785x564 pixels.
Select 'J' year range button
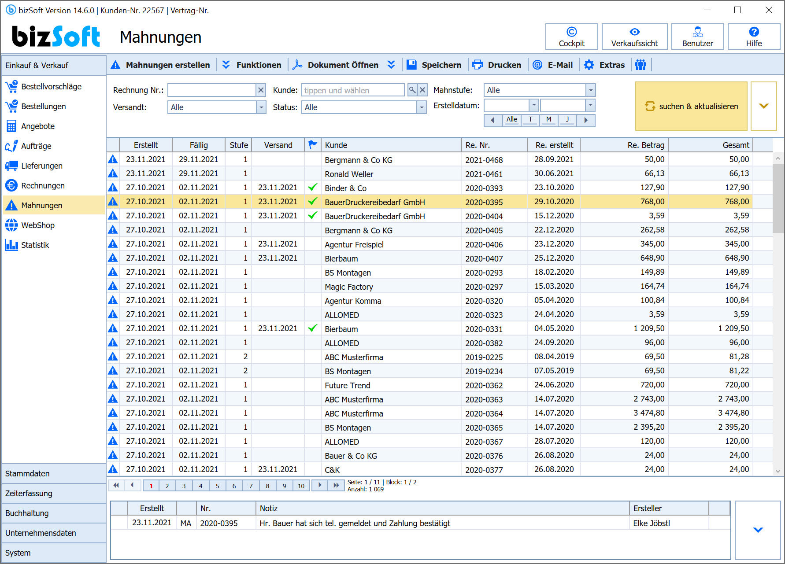click(x=567, y=120)
